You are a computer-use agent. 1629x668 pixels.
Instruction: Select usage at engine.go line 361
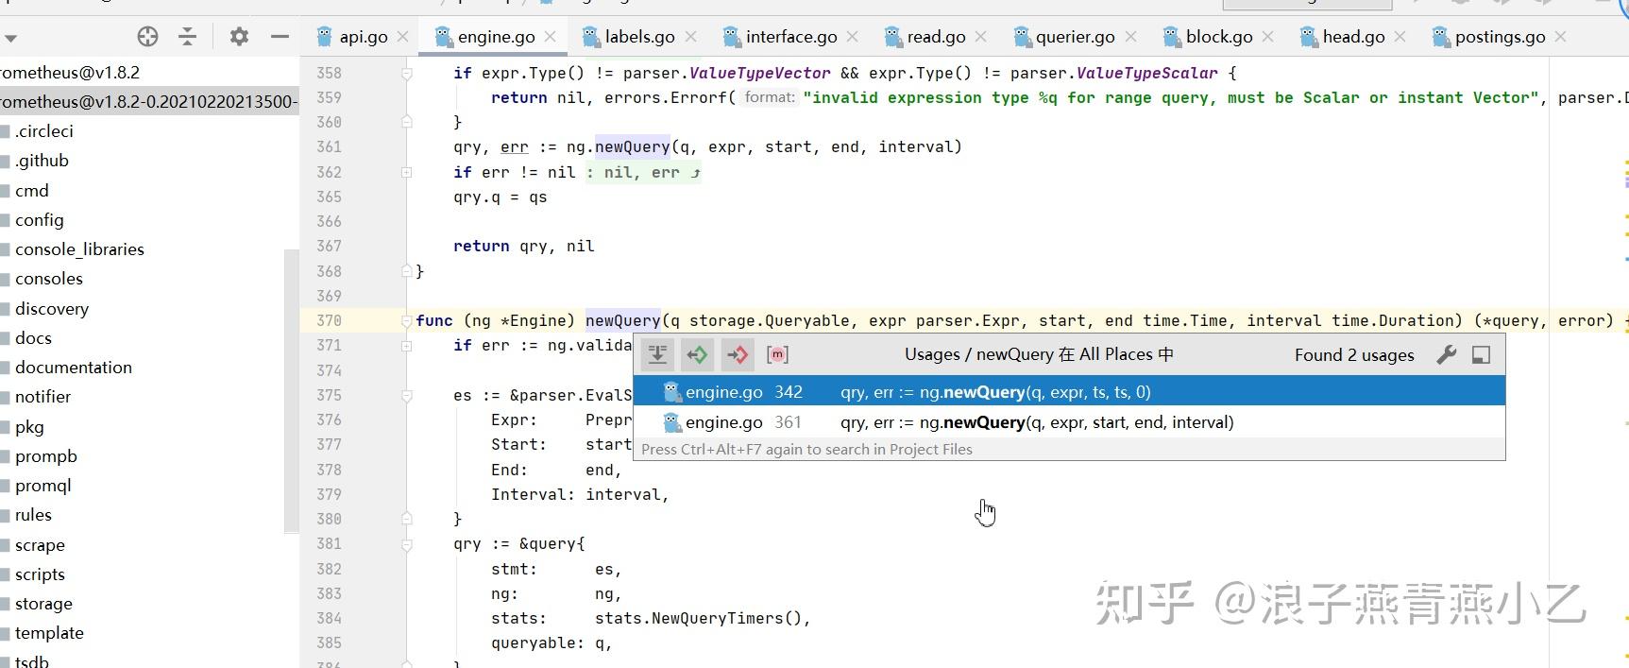1069,422
